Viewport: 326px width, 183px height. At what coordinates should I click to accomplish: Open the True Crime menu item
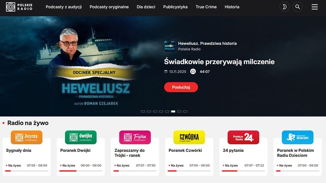[206, 7]
